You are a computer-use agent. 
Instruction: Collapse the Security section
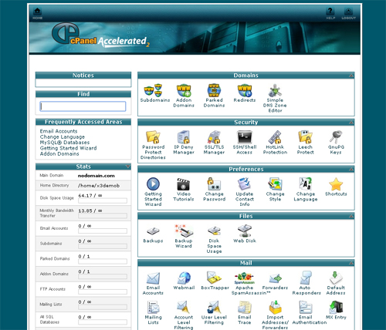pos(351,123)
